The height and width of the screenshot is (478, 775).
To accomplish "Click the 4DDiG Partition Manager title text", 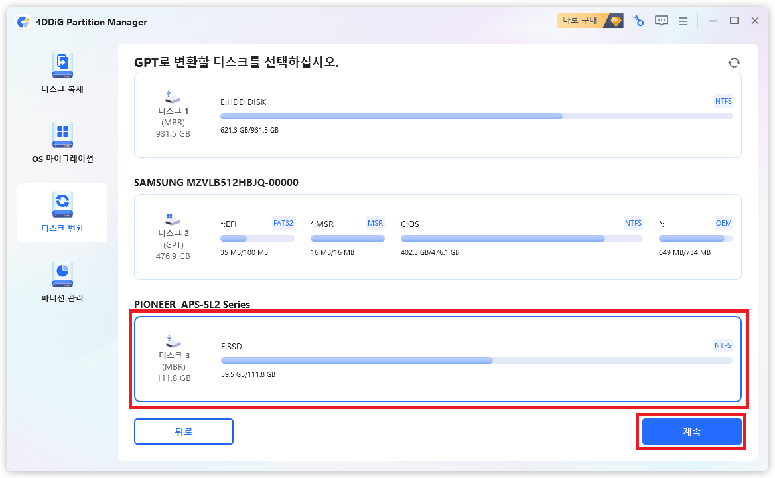I will pyautogui.click(x=92, y=22).
